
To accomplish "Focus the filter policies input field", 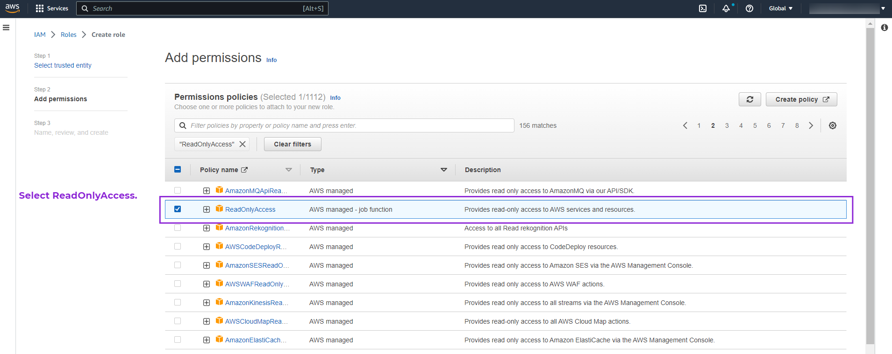I will coord(344,125).
